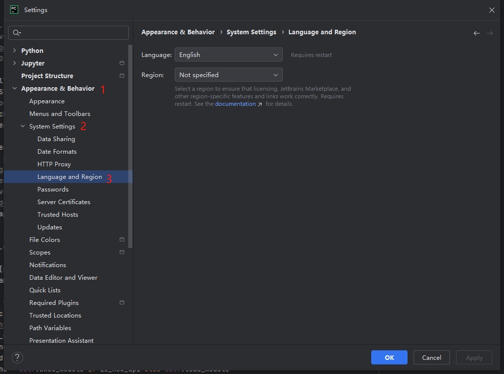504x374 pixels.
Task: Select Python in the settings tree
Action: [32, 51]
